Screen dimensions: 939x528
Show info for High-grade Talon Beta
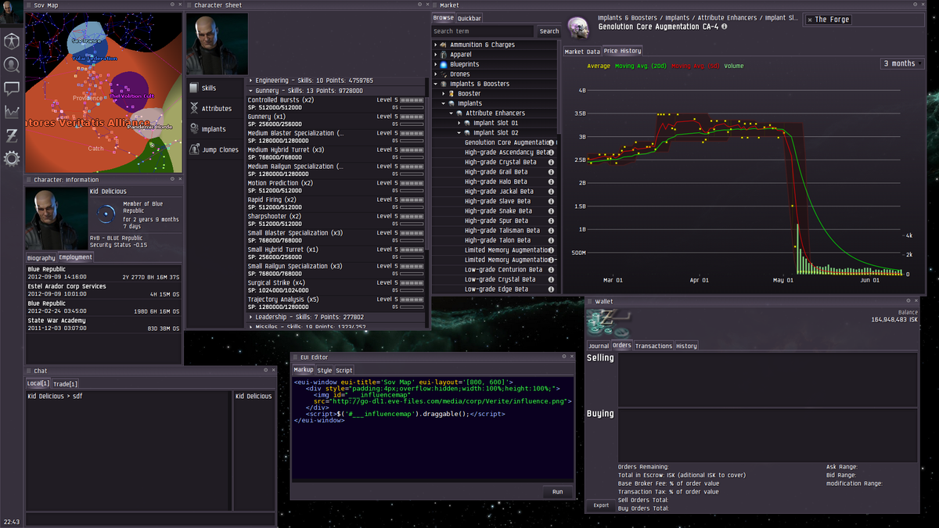(552, 240)
